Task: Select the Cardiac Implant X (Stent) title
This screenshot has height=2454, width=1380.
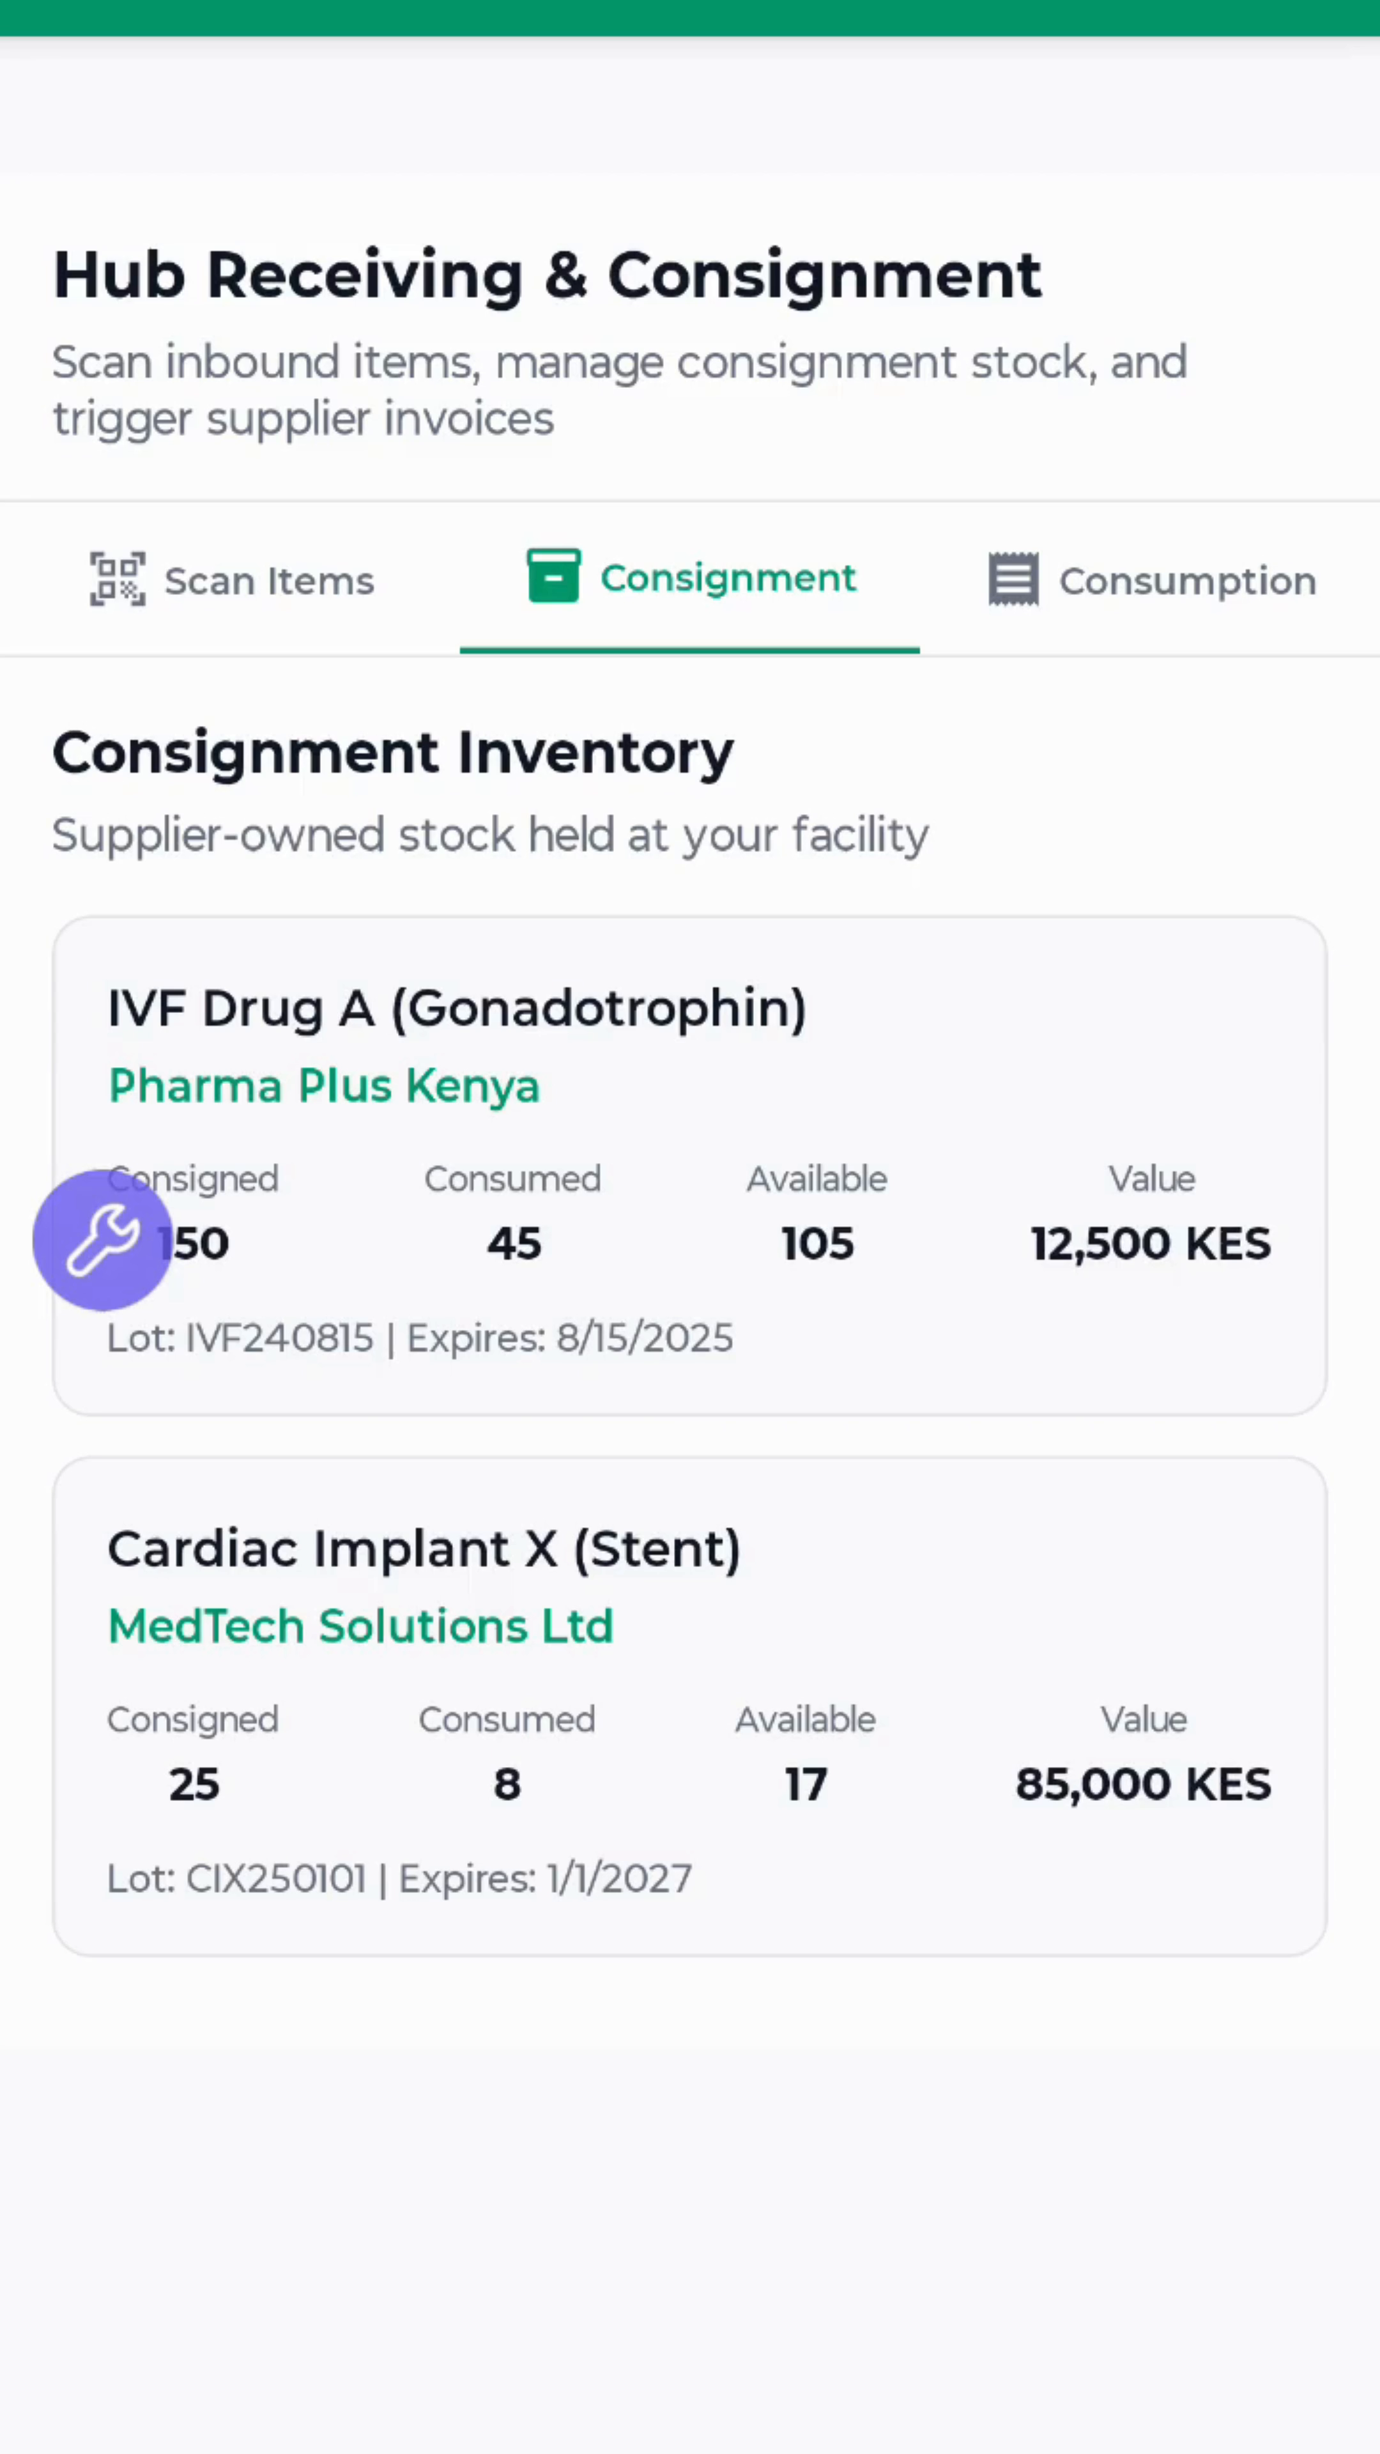Action: tap(424, 1549)
